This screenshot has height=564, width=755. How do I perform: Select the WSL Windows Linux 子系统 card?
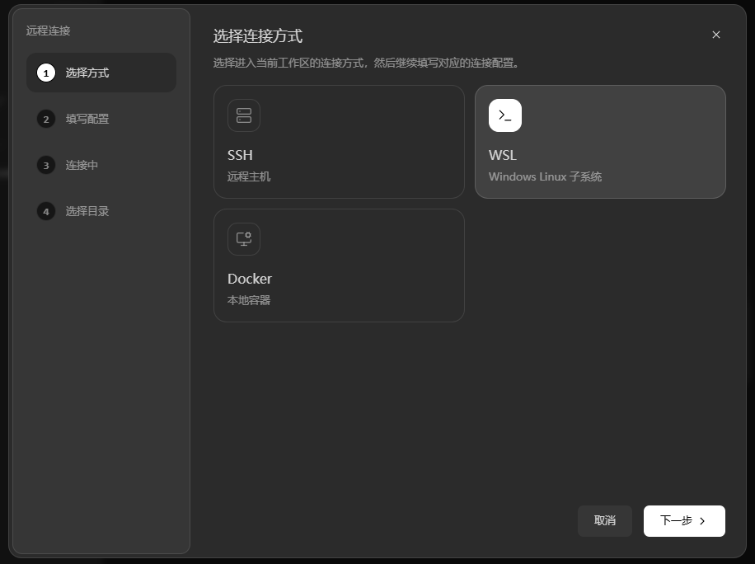click(600, 142)
